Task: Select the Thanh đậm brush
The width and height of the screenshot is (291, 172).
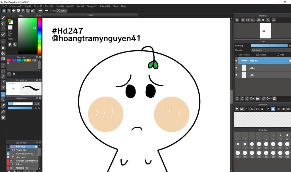Action: click(22, 150)
